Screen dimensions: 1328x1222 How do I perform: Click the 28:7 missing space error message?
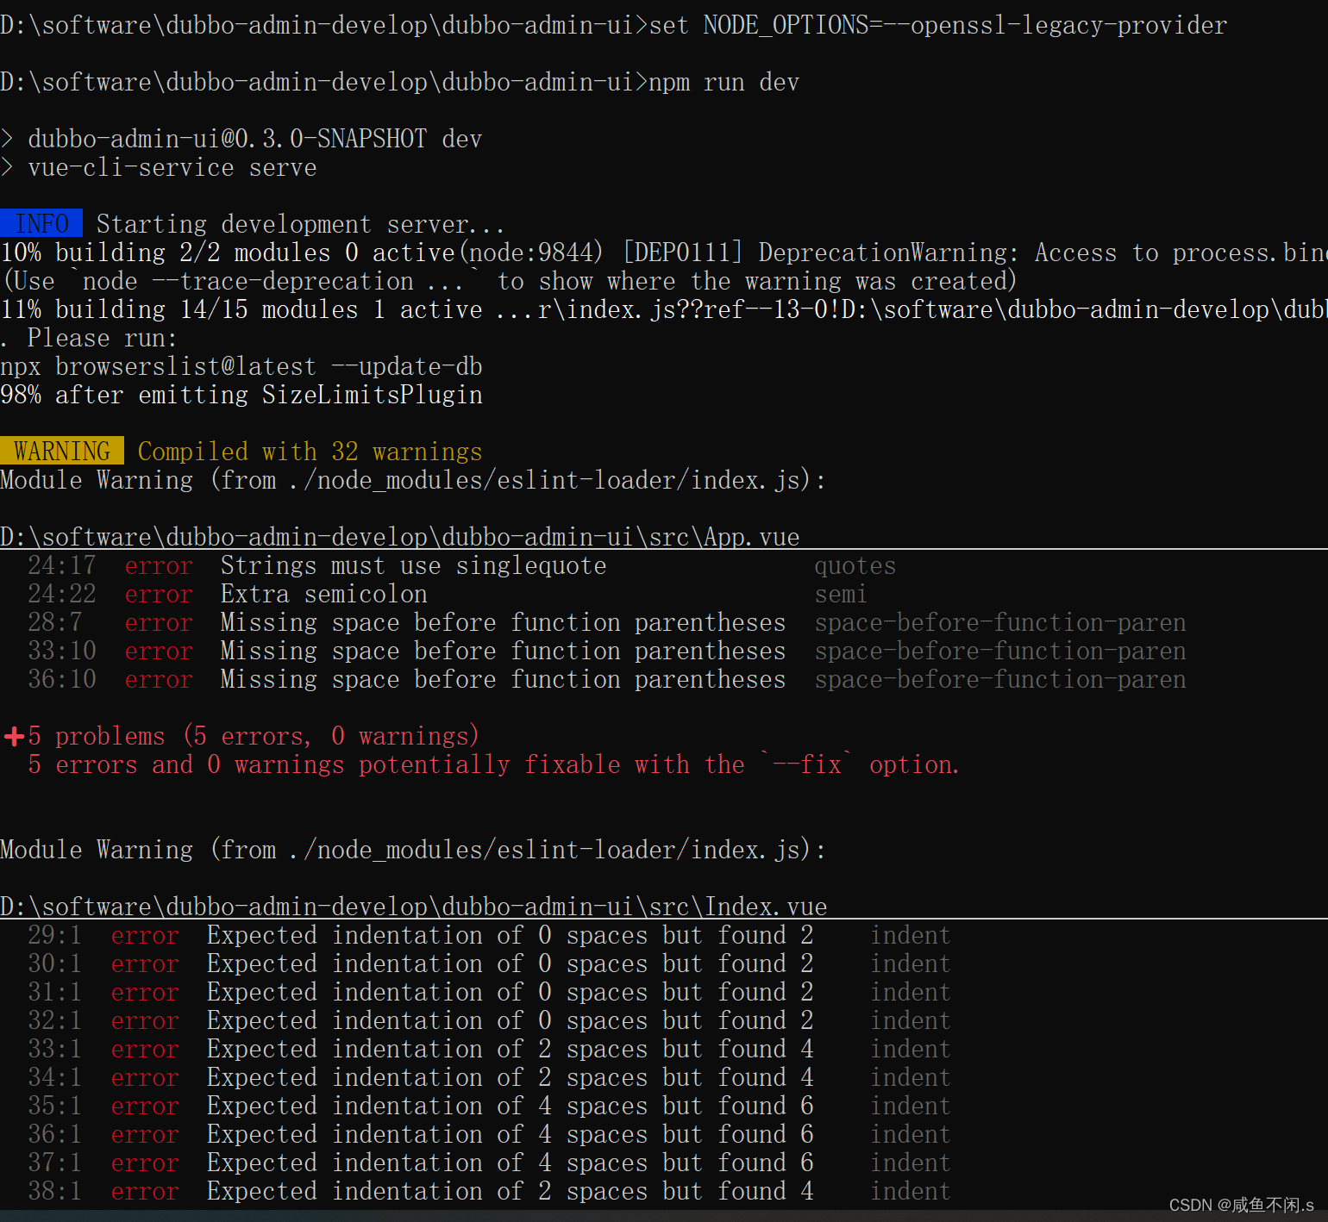pos(504,622)
